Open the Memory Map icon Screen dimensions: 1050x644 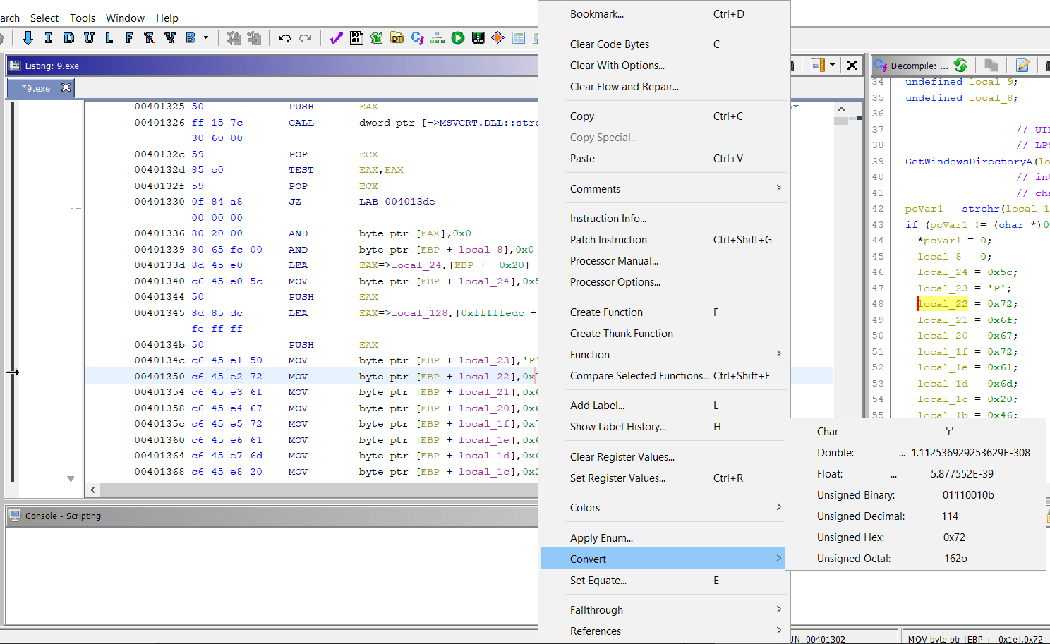pyautogui.click(x=478, y=37)
